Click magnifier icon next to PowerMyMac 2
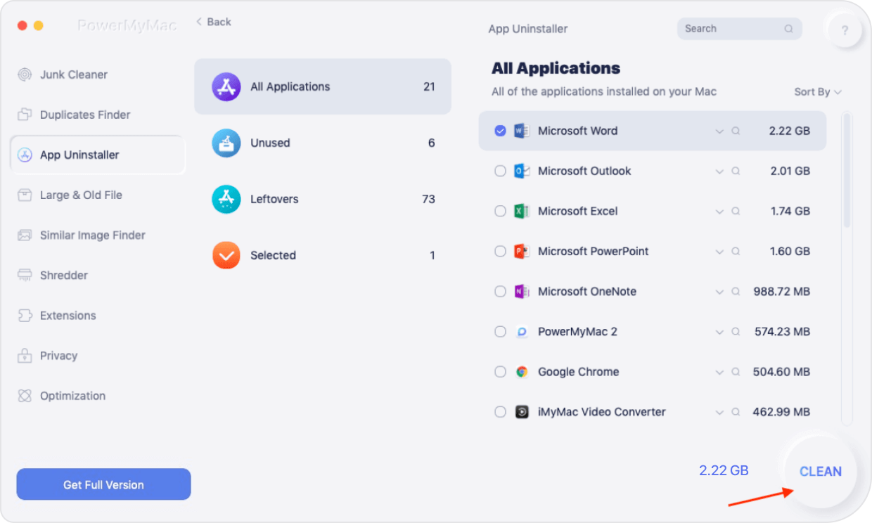Image resolution: width=872 pixels, height=523 pixels. (736, 332)
